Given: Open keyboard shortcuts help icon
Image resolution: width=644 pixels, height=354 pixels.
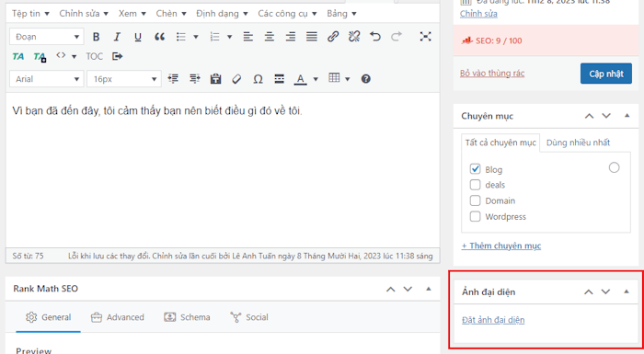Looking at the screenshot, I should coord(366,79).
